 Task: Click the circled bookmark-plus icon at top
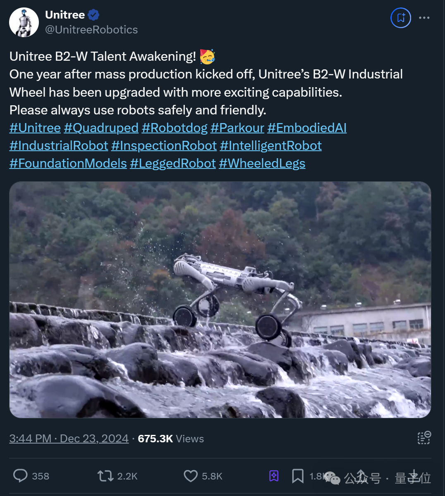[x=401, y=18]
